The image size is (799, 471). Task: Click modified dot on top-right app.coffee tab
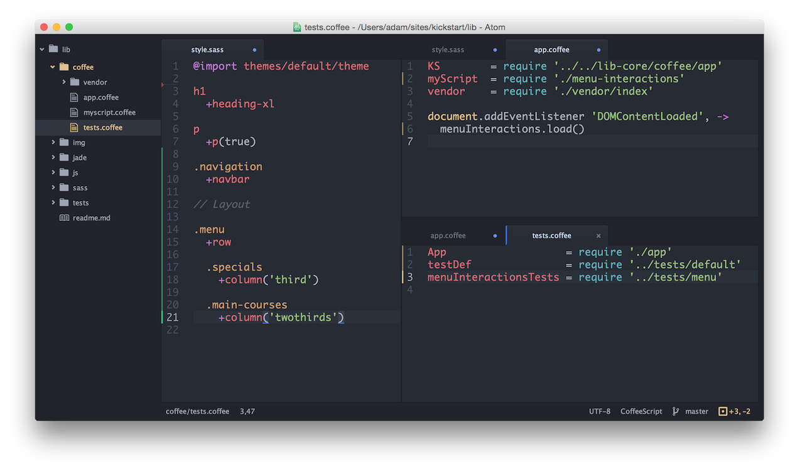point(599,50)
